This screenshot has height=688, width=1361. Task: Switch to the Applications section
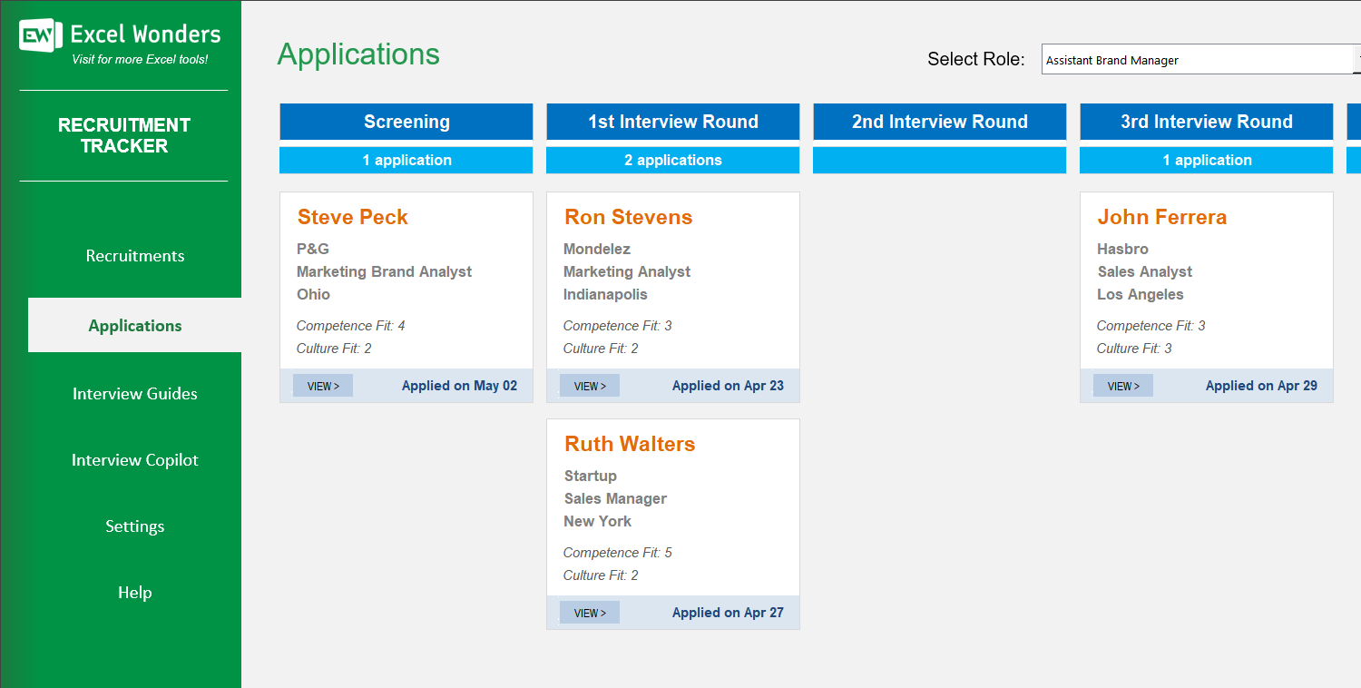click(x=134, y=324)
